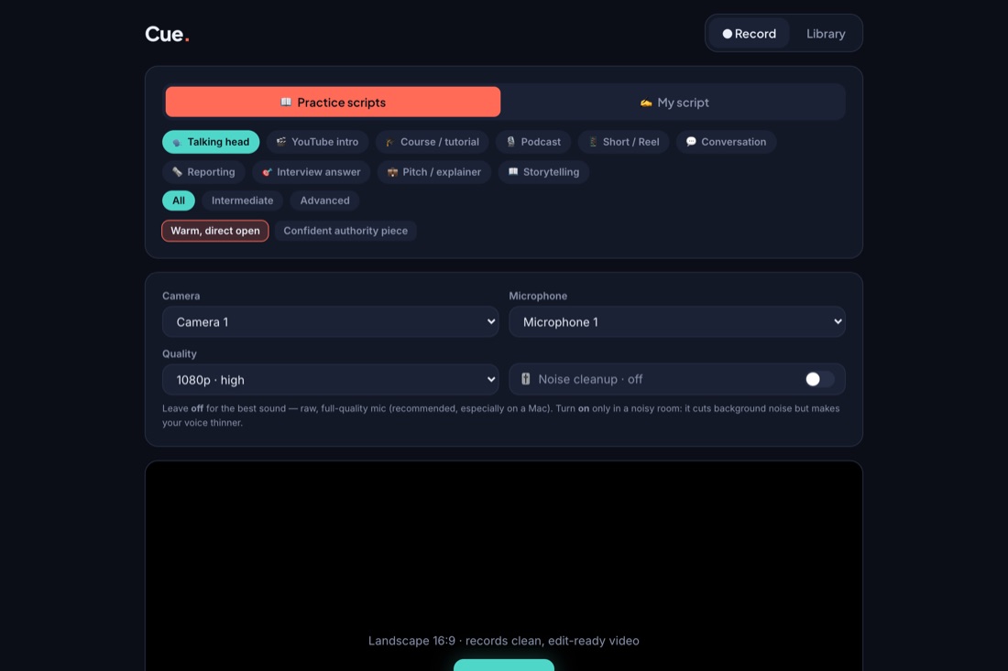The height and width of the screenshot is (671, 1008).
Task: Choose the YouTube intro category
Action: coord(318,142)
